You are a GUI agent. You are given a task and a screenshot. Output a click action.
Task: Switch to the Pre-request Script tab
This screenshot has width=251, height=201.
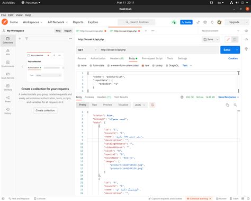(152, 58)
